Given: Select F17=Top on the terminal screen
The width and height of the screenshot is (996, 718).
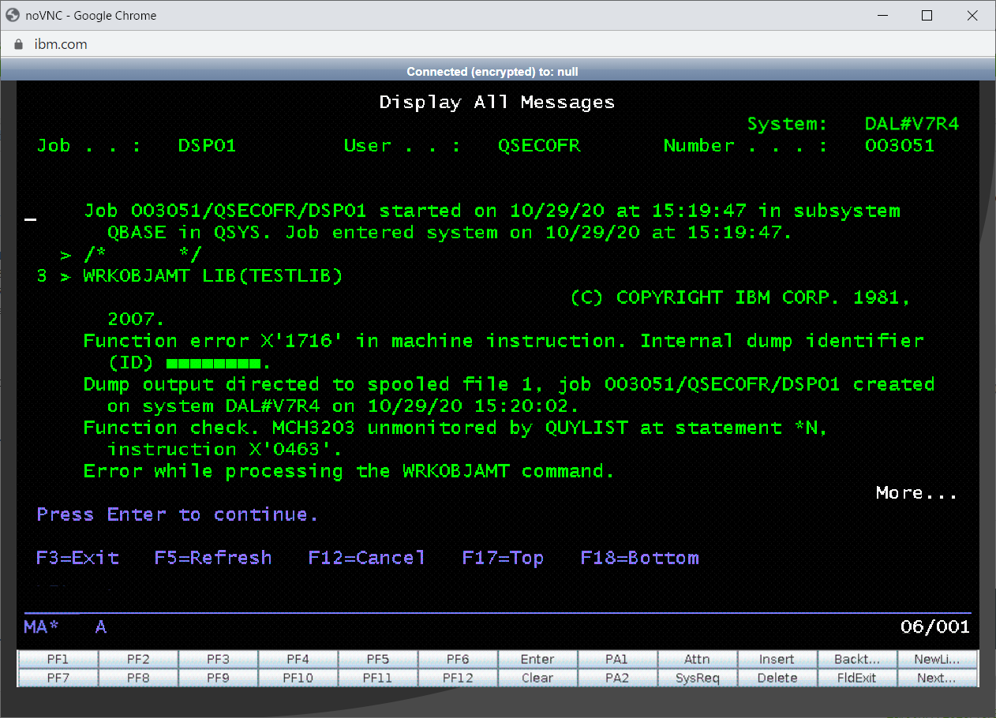Looking at the screenshot, I should click(x=503, y=558).
